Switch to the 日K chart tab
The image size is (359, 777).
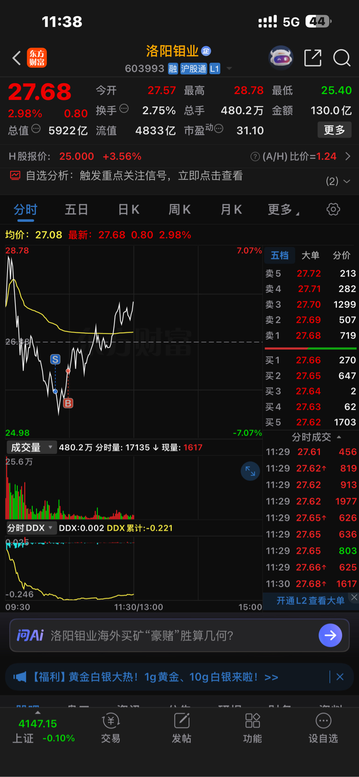click(x=129, y=209)
